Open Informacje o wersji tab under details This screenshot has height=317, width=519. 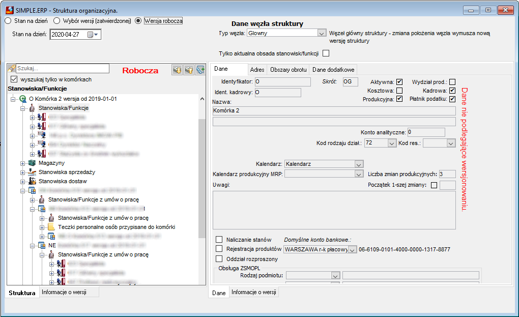click(253, 292)
